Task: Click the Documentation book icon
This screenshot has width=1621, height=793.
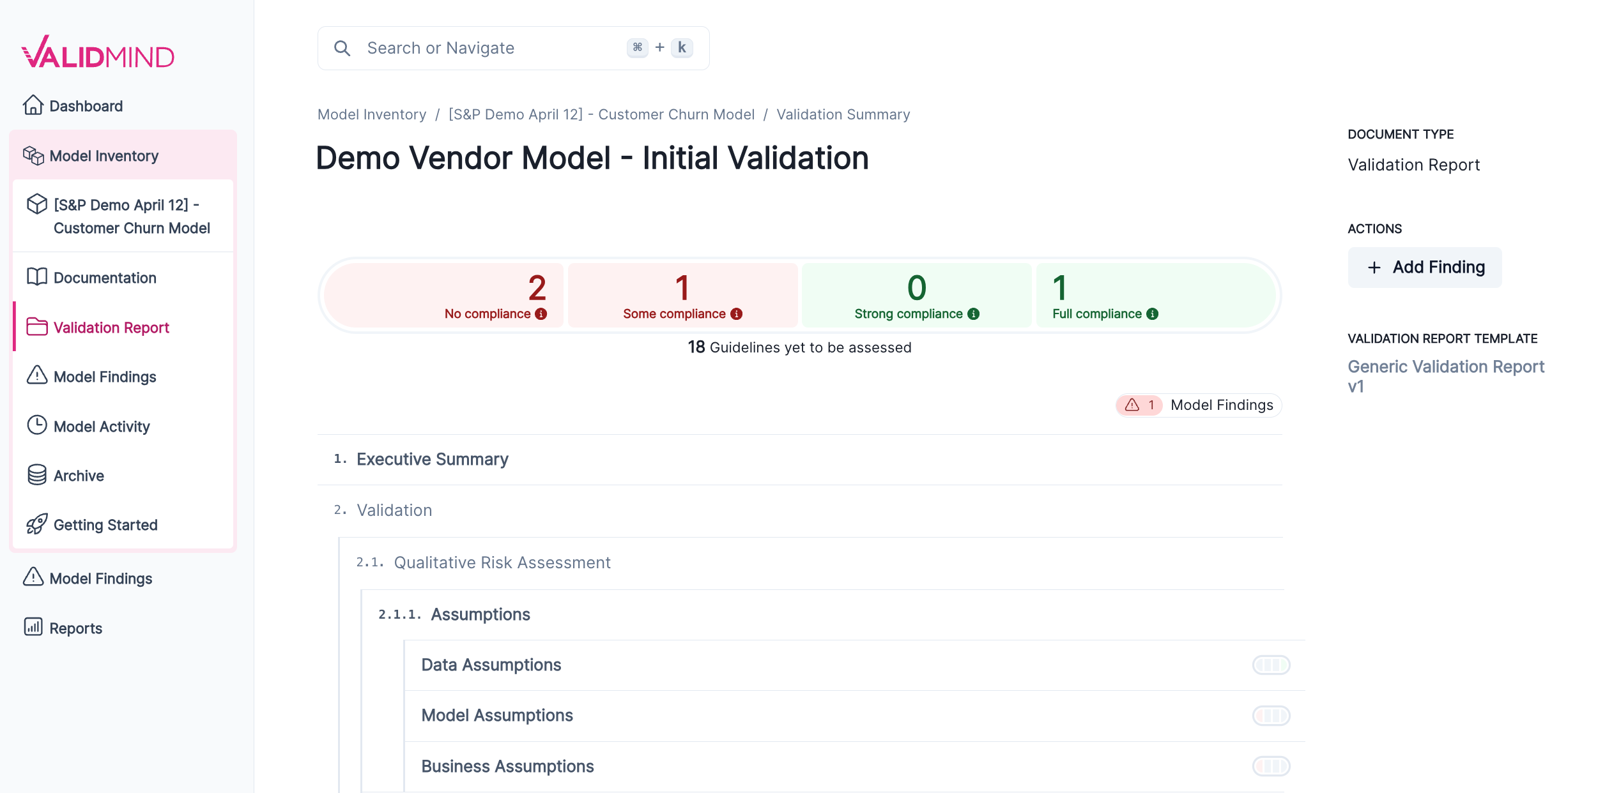Action: tap(36, 277)
